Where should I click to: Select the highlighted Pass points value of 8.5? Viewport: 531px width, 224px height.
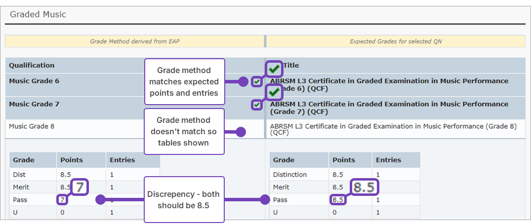click(337, 200)
